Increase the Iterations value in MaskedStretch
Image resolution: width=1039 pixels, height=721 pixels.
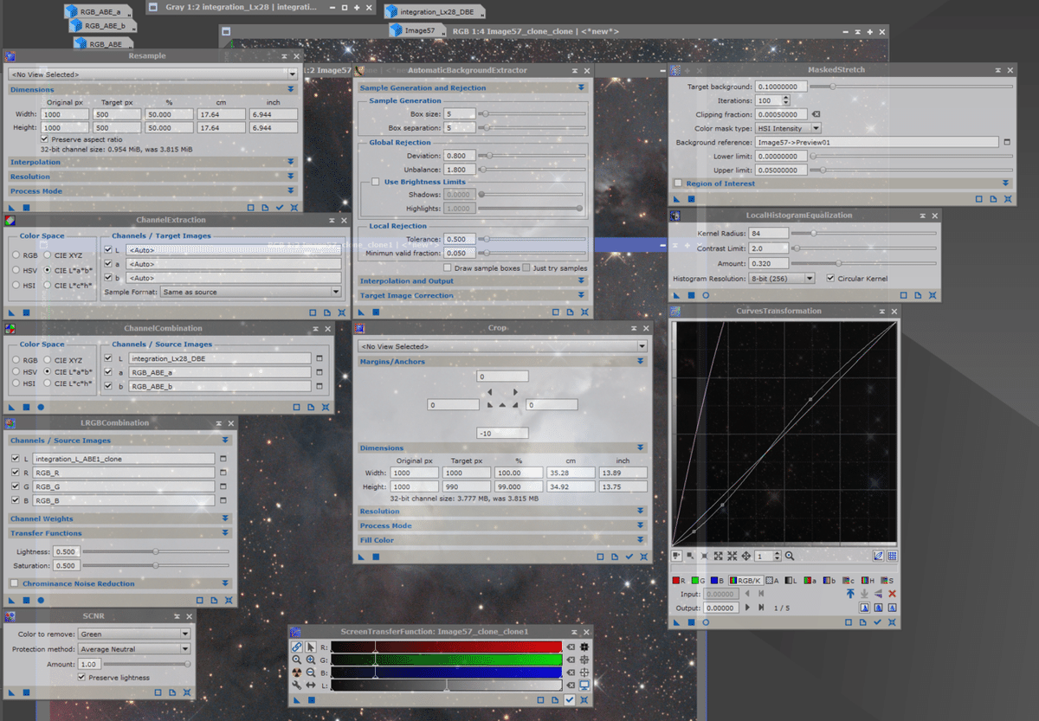[785, 98]
